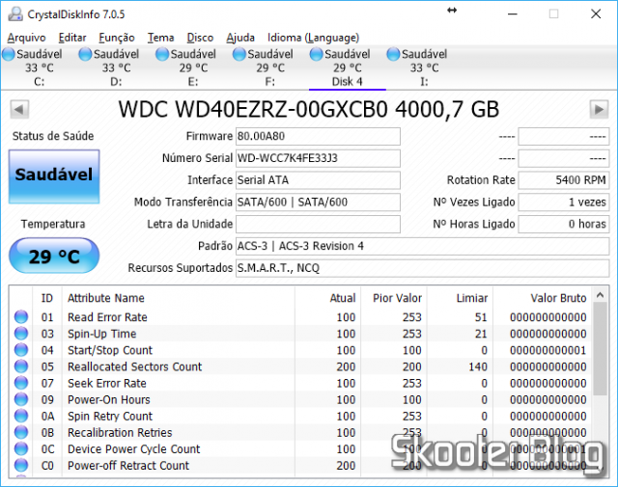This screenshot has width=618, height=487.
Task: Click status icon of Start/Stop Count row
Action: coord(21,350)
